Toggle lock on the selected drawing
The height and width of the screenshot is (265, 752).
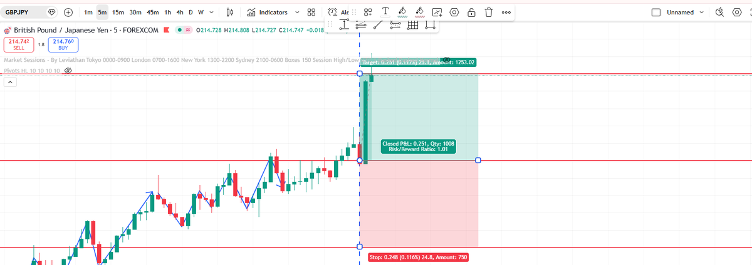[x=471, y=12]
